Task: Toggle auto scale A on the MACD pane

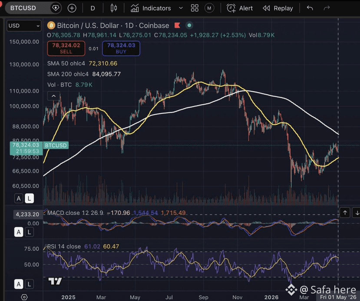Action: [19, 232]
